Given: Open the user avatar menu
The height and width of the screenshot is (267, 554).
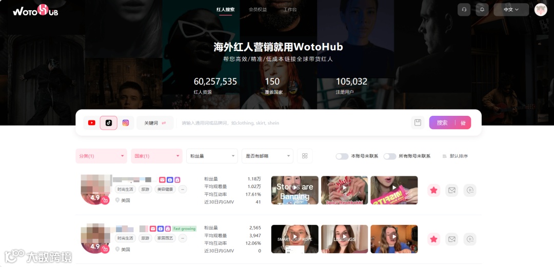Looking at the screenshot, I should coord(541,10).
